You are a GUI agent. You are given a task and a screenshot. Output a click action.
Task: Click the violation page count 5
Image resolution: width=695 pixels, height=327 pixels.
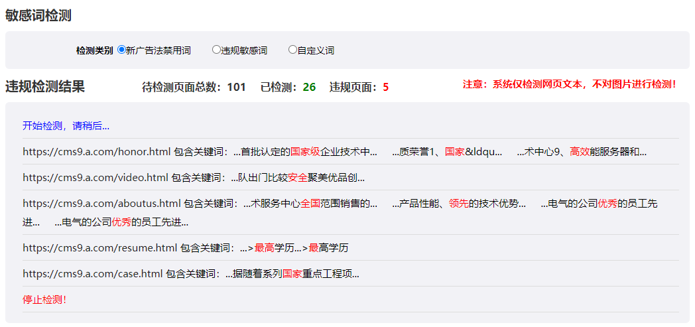385,87
